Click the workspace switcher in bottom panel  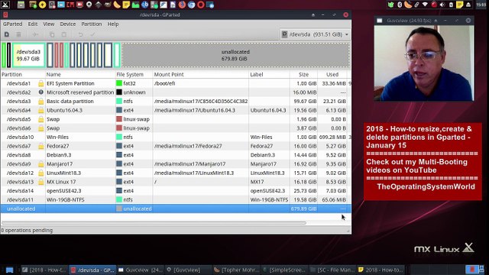(x=475, y=270)
